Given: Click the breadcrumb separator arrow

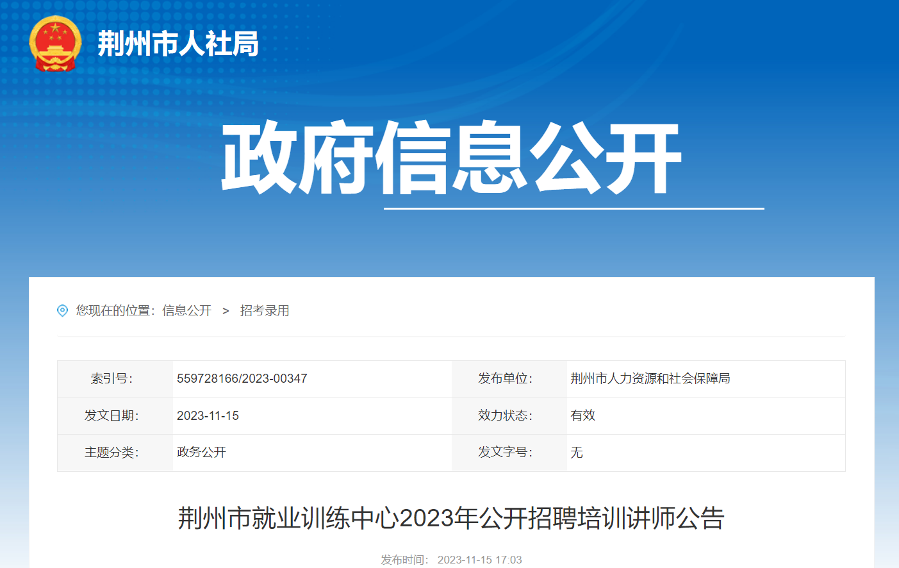Looking at the screenshot, I should click(x=226, y=311).
